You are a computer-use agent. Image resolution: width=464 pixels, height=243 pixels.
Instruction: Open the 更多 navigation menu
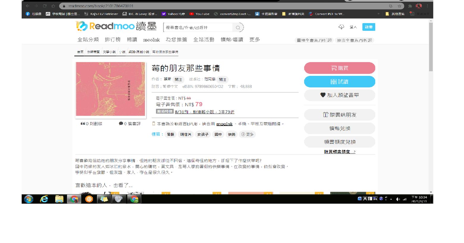click(255, 40)
